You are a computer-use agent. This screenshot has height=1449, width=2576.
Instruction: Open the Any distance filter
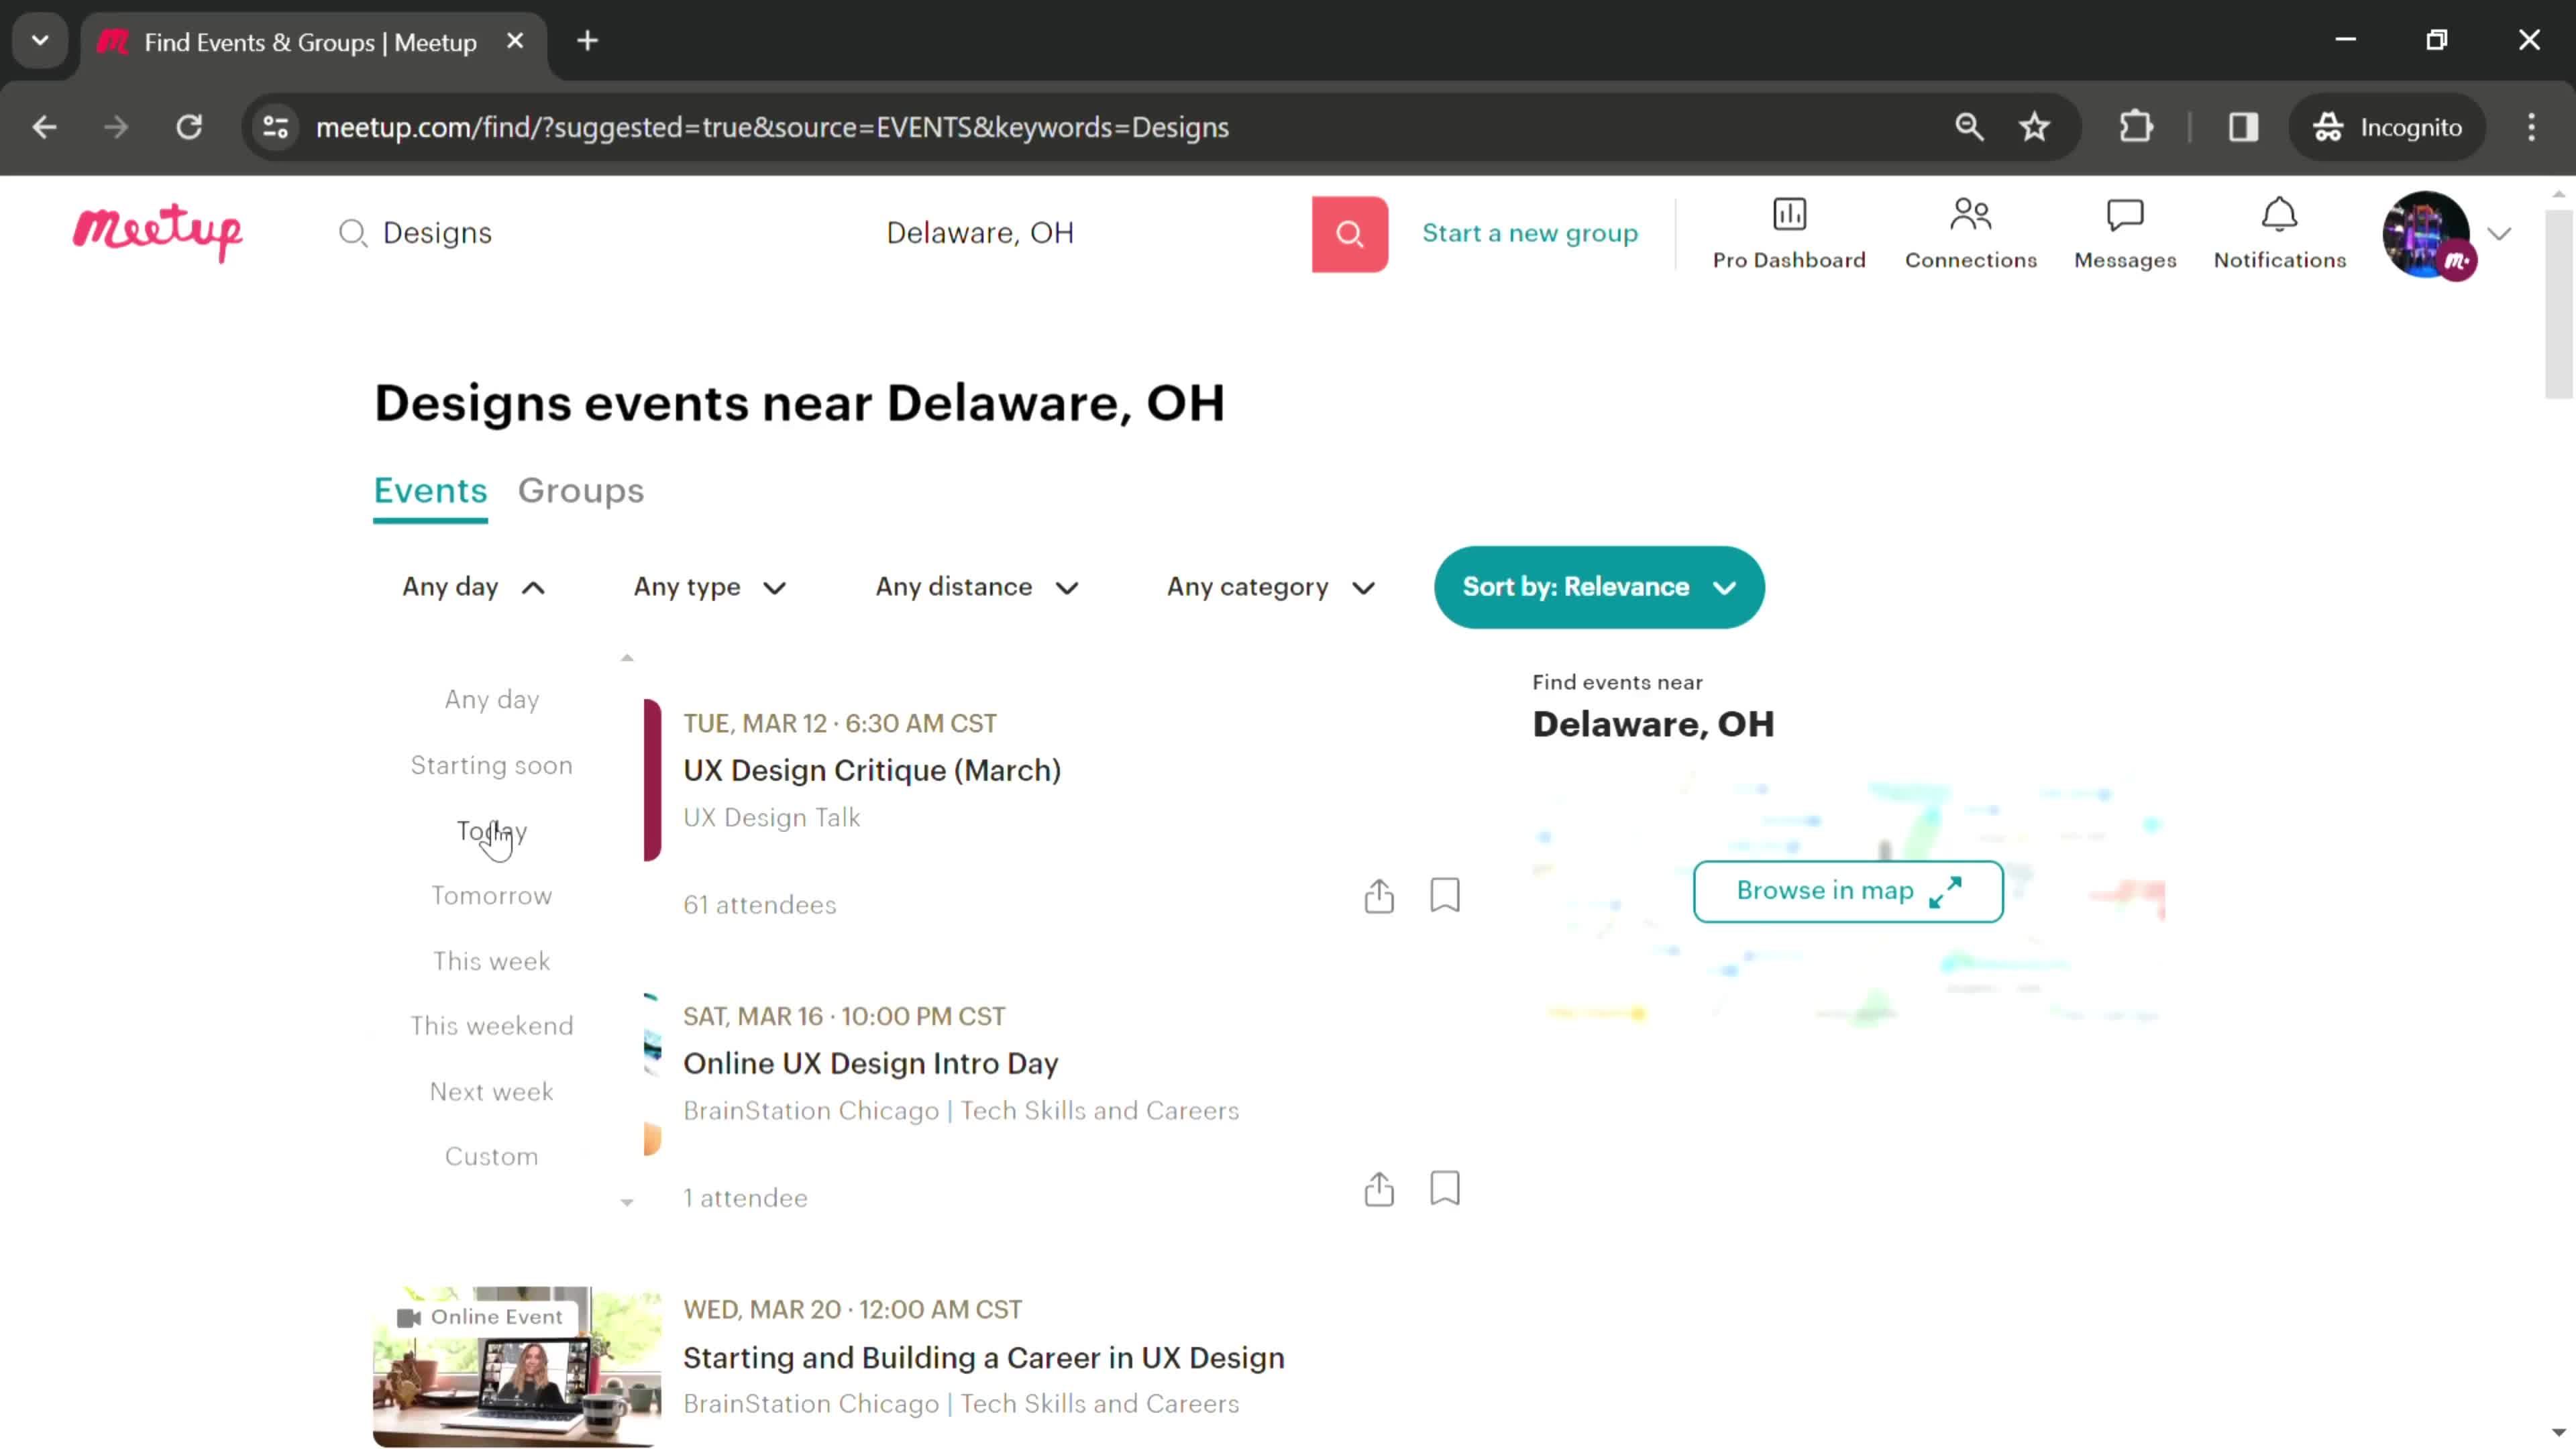tap(977, 587)
